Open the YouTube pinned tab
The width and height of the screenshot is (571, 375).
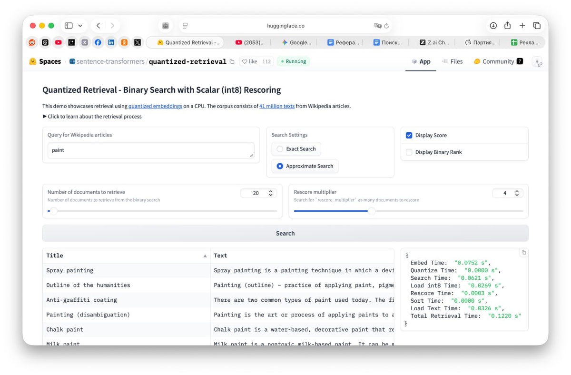58,42
